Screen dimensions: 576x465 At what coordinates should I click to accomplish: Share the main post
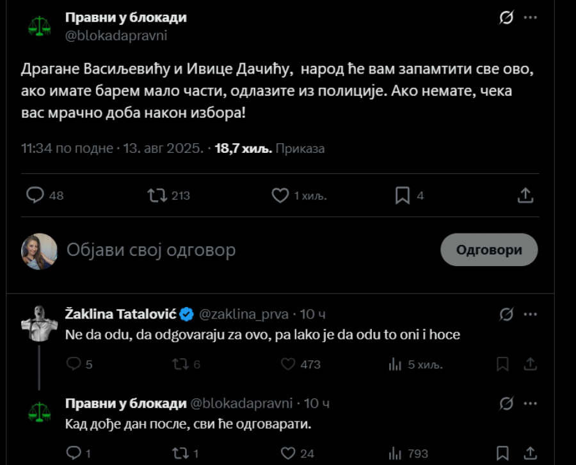[525, 195]
